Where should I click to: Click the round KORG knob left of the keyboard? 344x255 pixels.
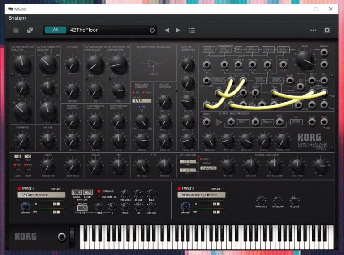point(62,237)
